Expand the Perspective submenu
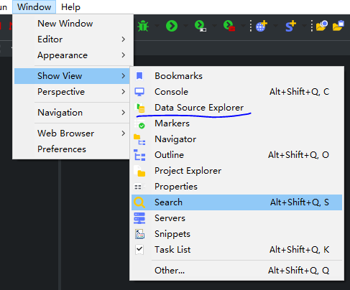This screenshot has height=290, width=350. point(73,92)
